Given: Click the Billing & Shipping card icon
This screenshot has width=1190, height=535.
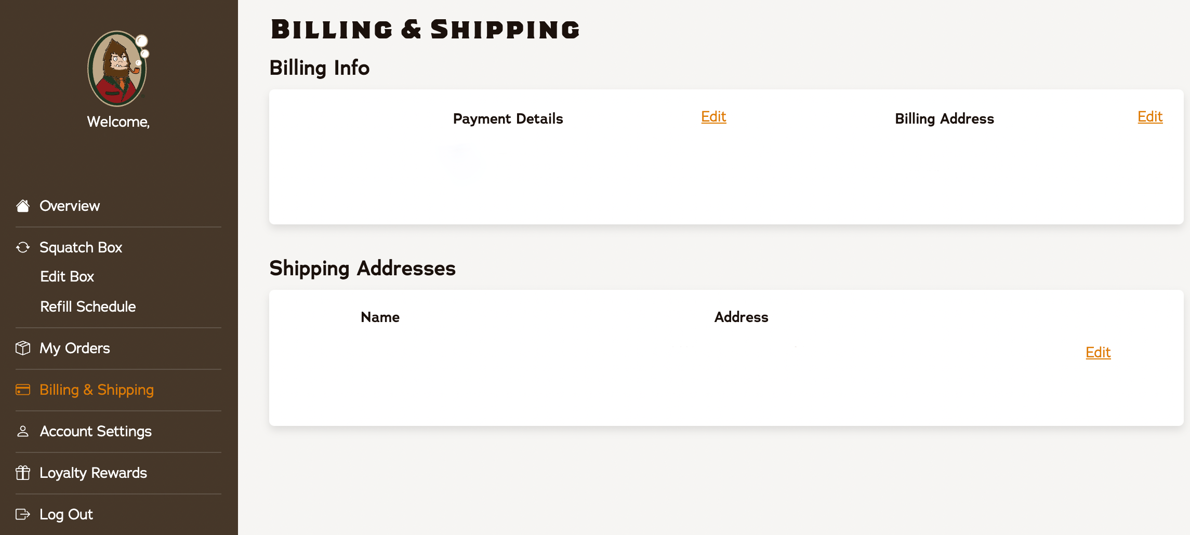Looking at the screenshot, I should (x=23, y=390).
